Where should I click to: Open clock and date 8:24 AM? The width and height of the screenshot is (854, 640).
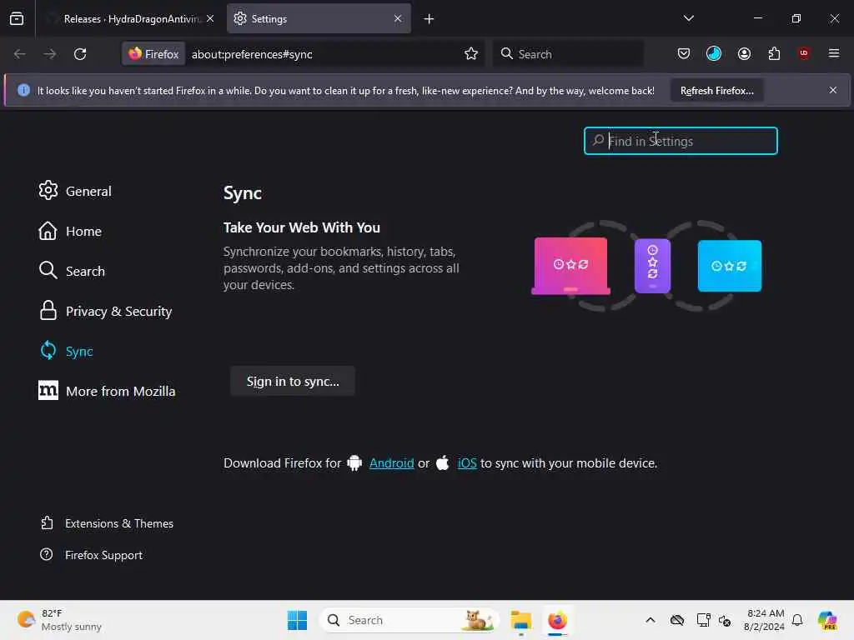764,620
